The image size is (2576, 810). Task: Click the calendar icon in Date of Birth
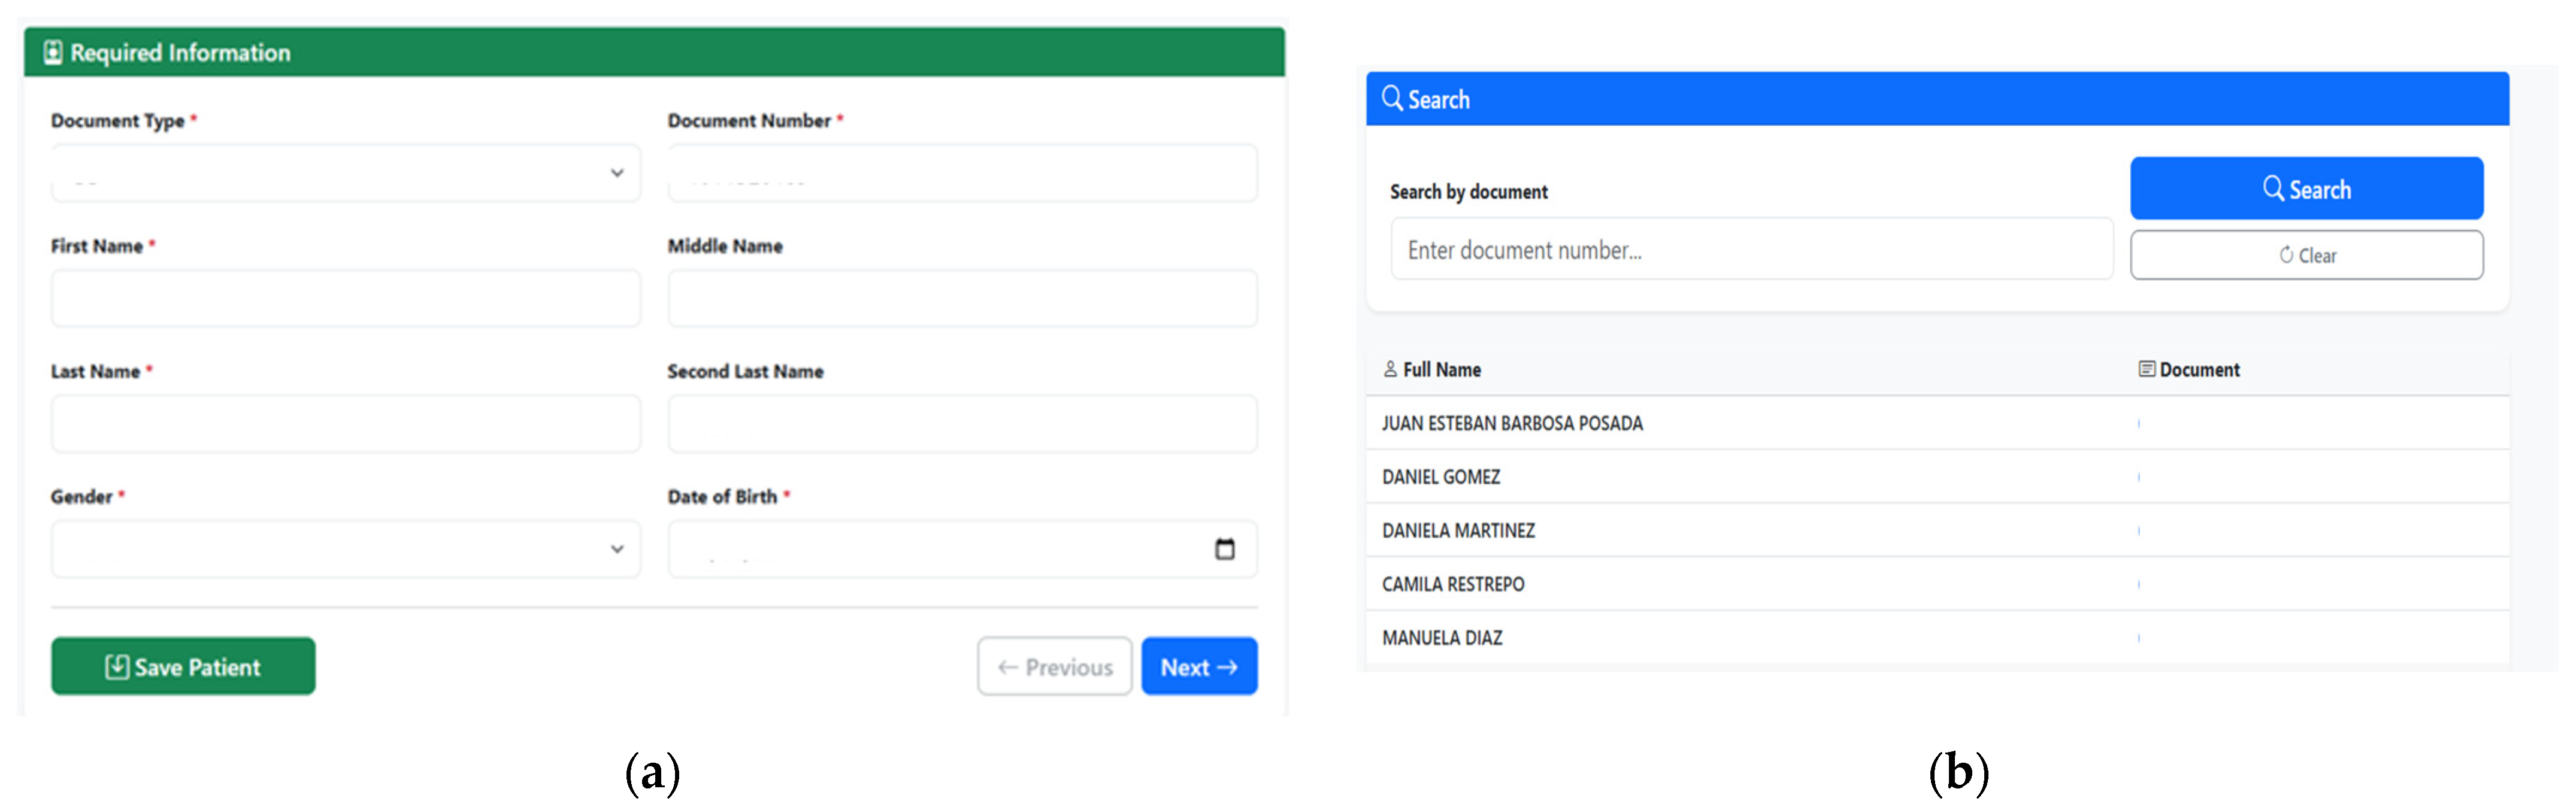[x=1224, y=549]
